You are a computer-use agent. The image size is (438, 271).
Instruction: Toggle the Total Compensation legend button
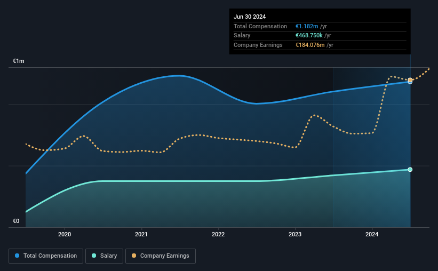click(x=46, y=256)
